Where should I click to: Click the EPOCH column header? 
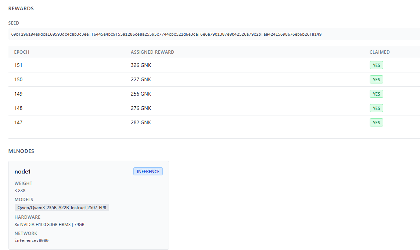coord(22,52)
